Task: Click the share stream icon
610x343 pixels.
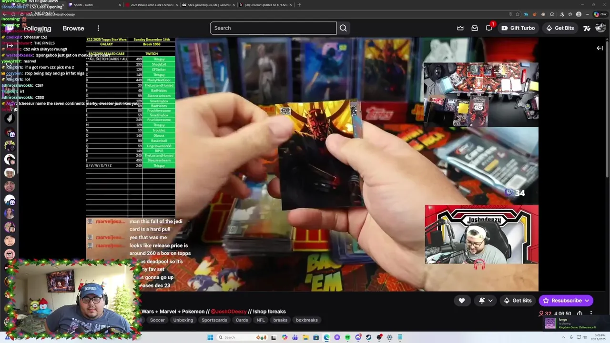Action: [579, 313]
